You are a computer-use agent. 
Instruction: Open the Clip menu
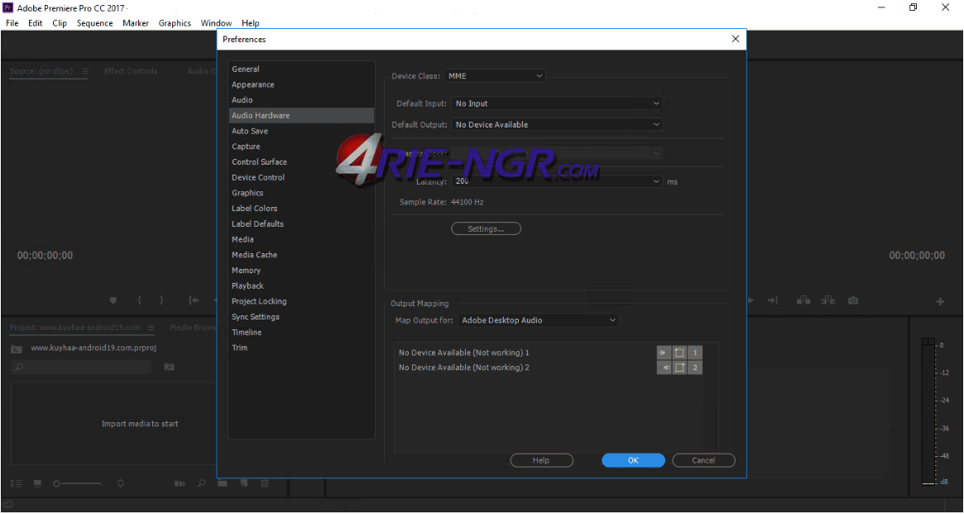[x=60, y=22]
